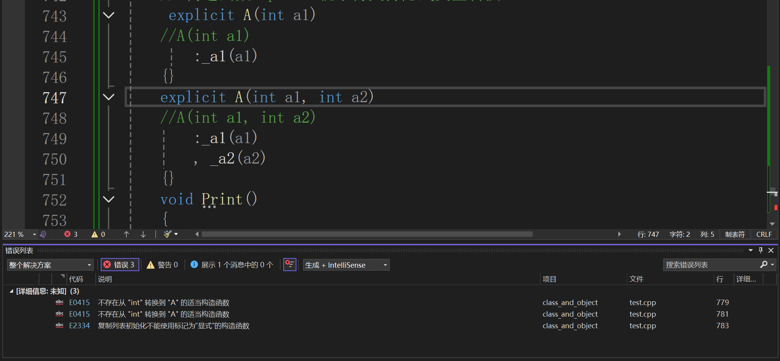Toggle the 警告 0 warnings filter
This screenshot has width=780, height=361.
click(162, 265)
